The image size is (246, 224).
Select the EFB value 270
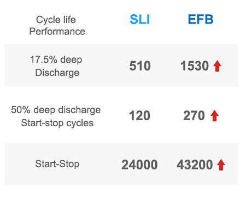[x=194, y=116]
